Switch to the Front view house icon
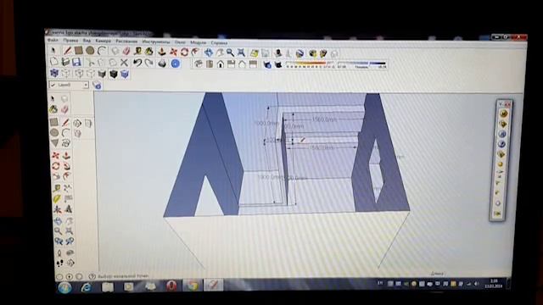The height and width of the screenshot is (305, 543). pyautogui.click(x=221, y=64)
